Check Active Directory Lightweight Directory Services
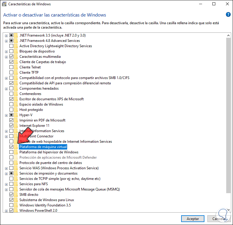This screenshot has width=233, height=225. 11,46
